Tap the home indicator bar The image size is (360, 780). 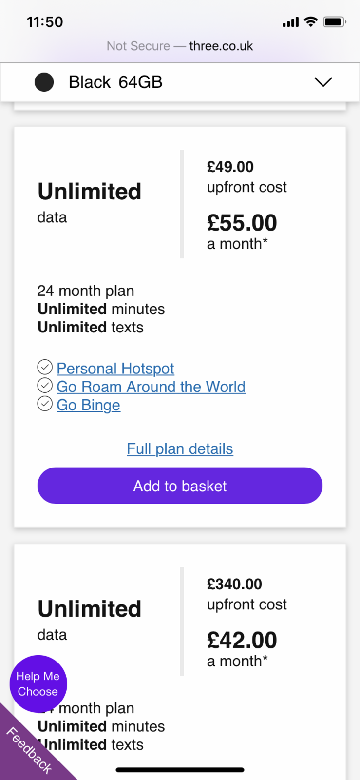pyautogui.click(x=180, y=770)
